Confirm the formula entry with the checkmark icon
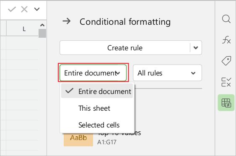Screen dimensions: 236x156 [12, 10]
